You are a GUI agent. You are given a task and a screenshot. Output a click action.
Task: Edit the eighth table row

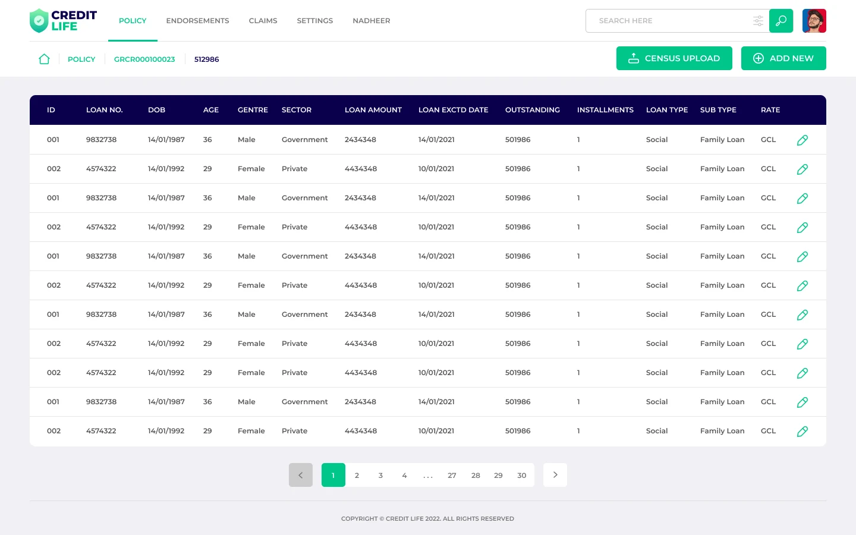(x=802, y=344)
